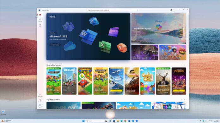Show next best selling games with the right arrow
The width and height of the screenshot is (220, 123).
(185, 65)
